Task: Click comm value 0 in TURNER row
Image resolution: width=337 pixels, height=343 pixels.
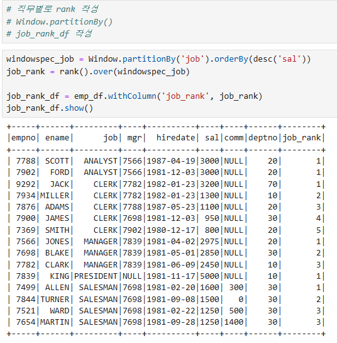Action: tap(241, 299)
